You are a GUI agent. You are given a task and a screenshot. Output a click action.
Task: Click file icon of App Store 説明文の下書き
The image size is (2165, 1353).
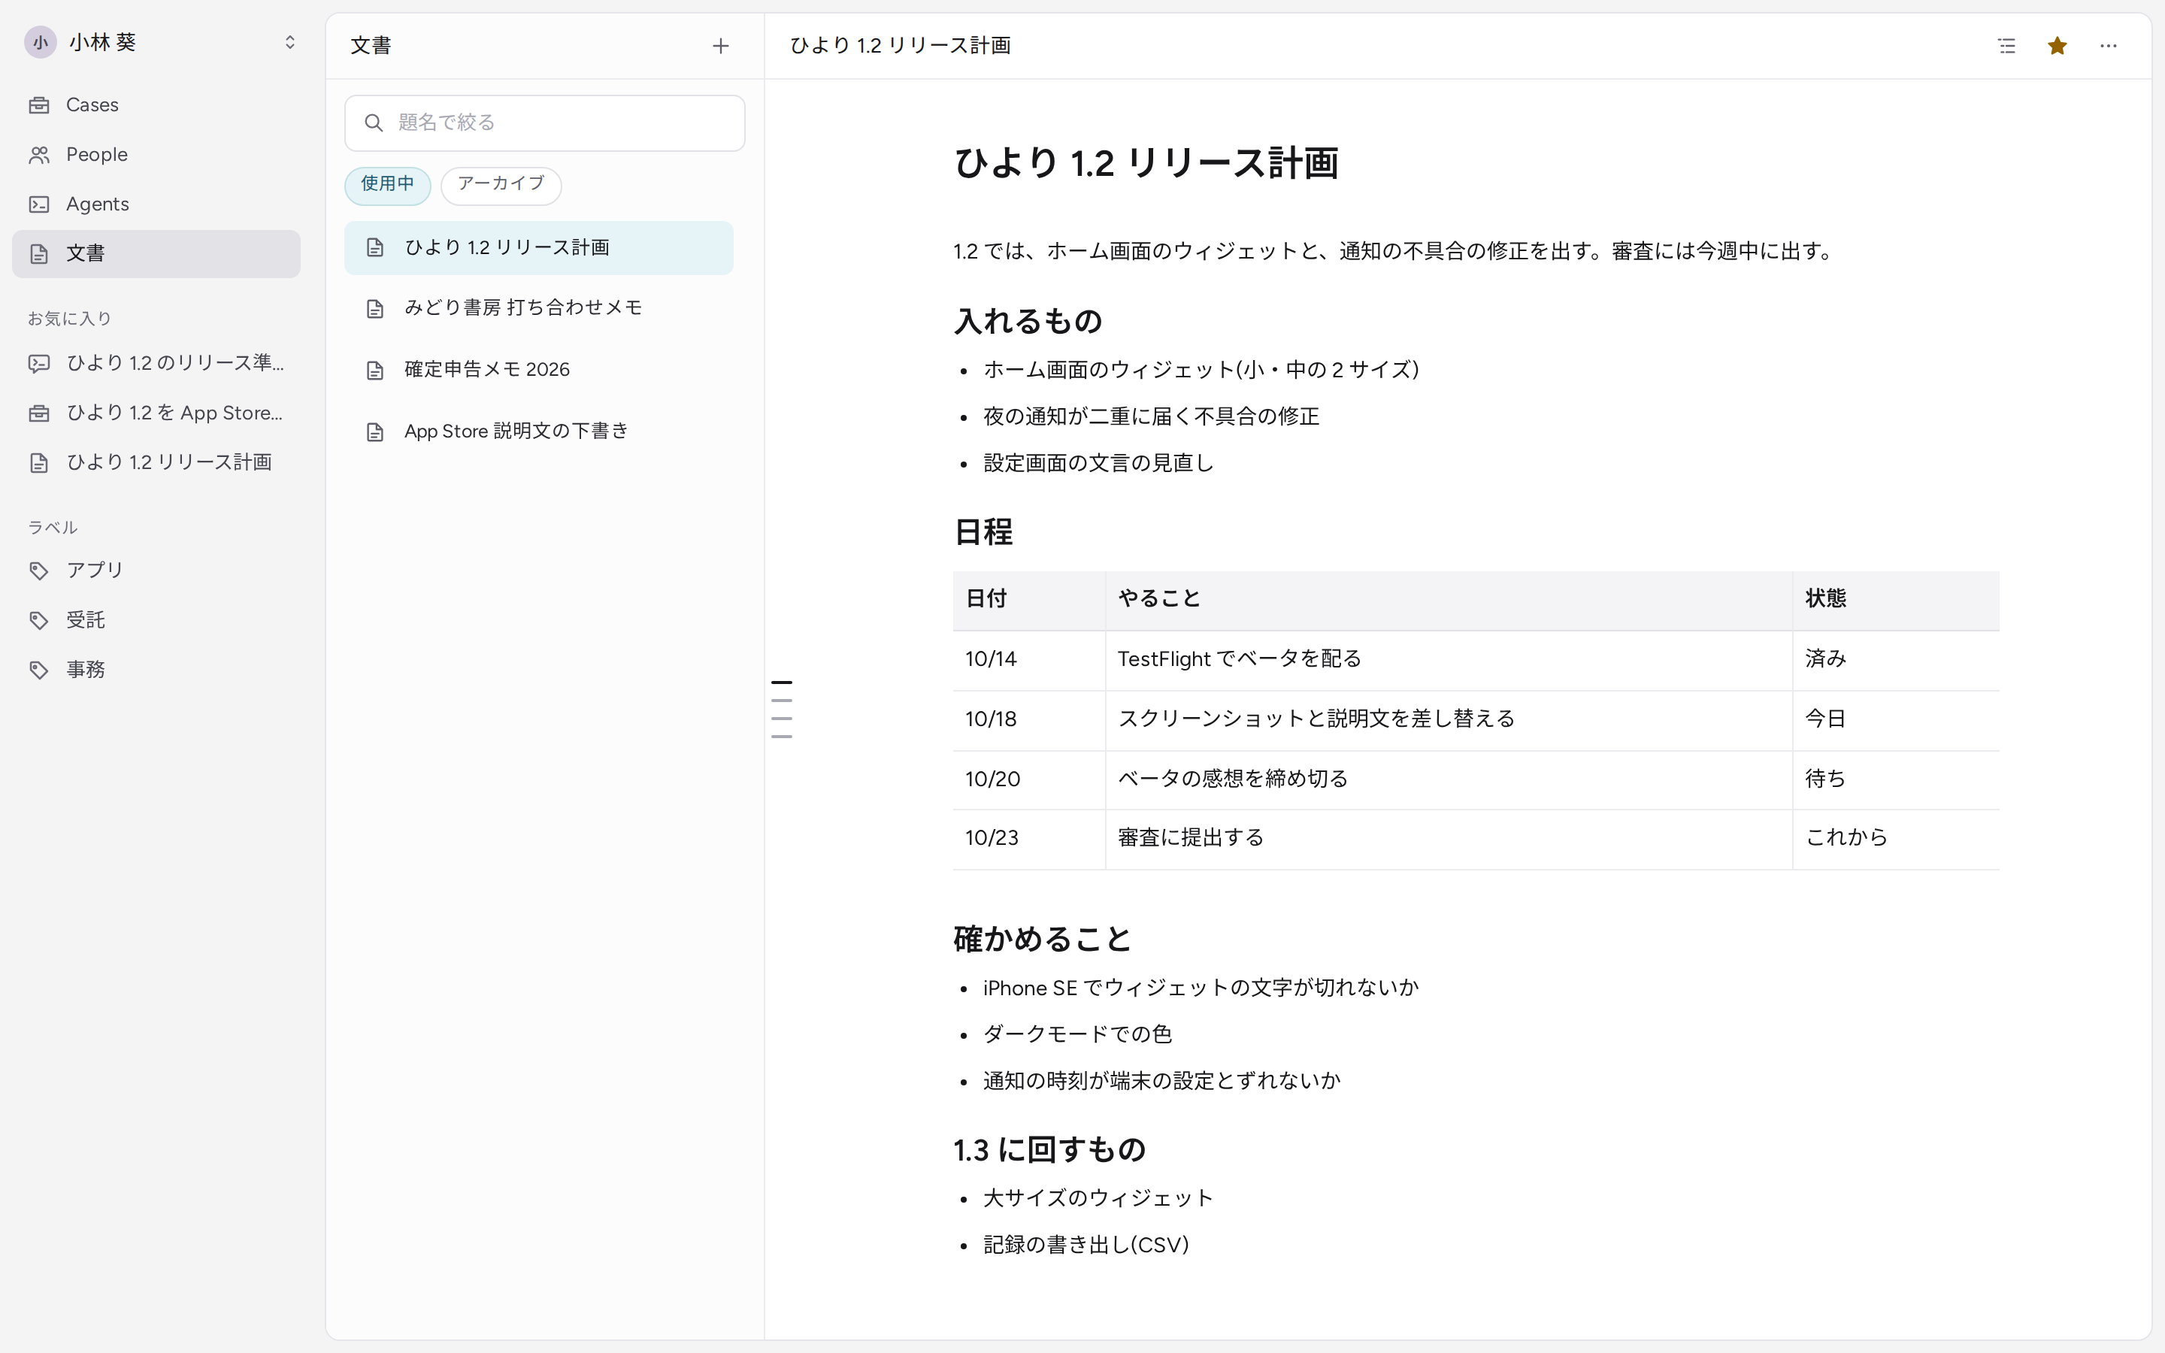pos(376,432)
